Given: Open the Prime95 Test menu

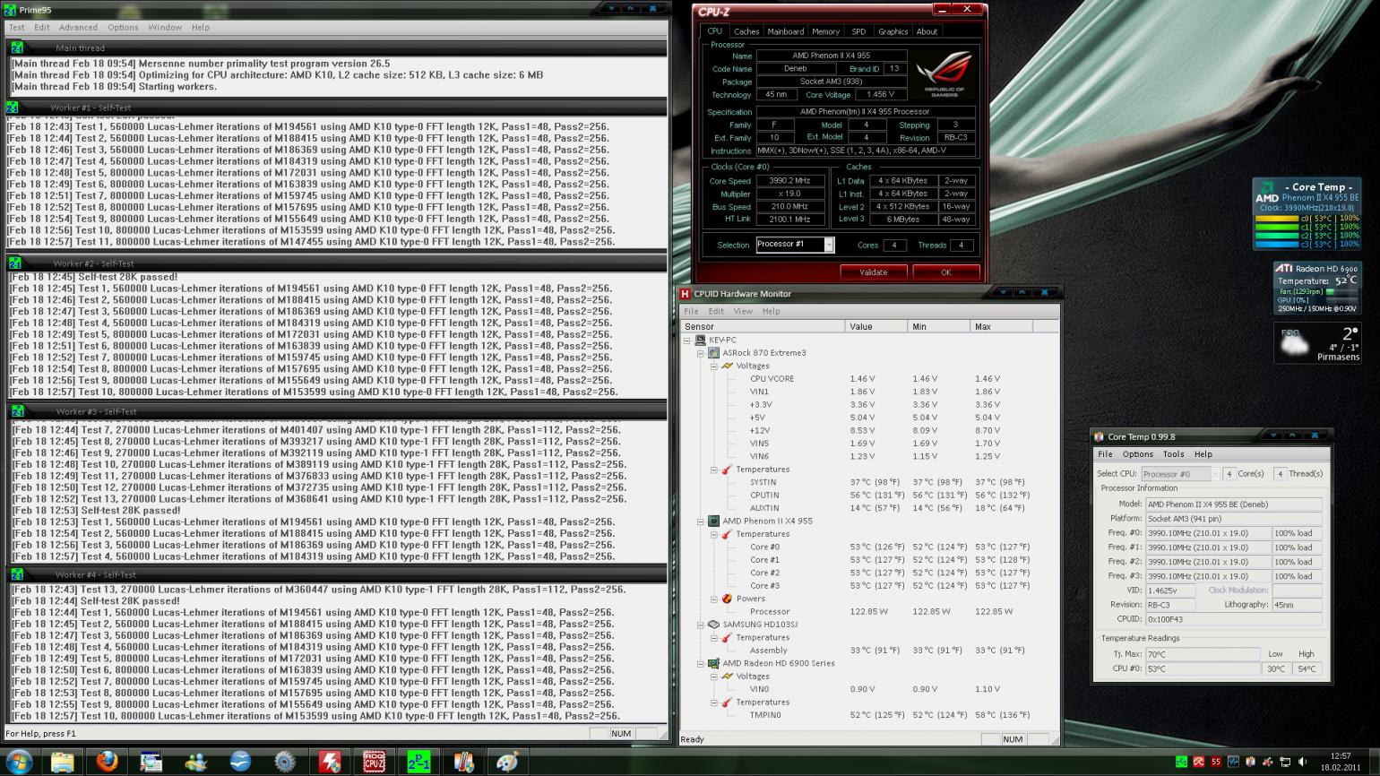Looking at the screenshot, I should pyautogui.click(x=17, y=27).
